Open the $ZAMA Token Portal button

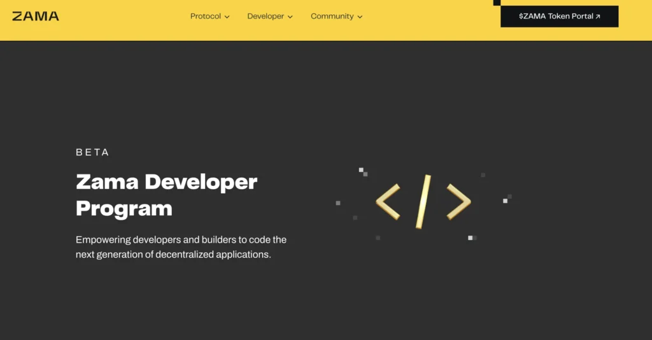click(x=559, y=16)
